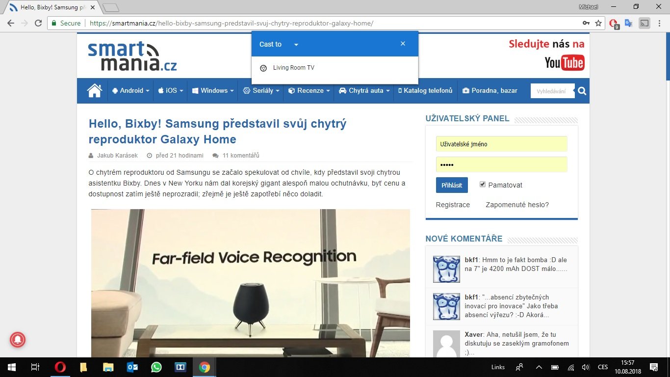Click the Far-field Voice Recognition article image
This screenshot has width=670, height=377.
(x=250, y=283)
